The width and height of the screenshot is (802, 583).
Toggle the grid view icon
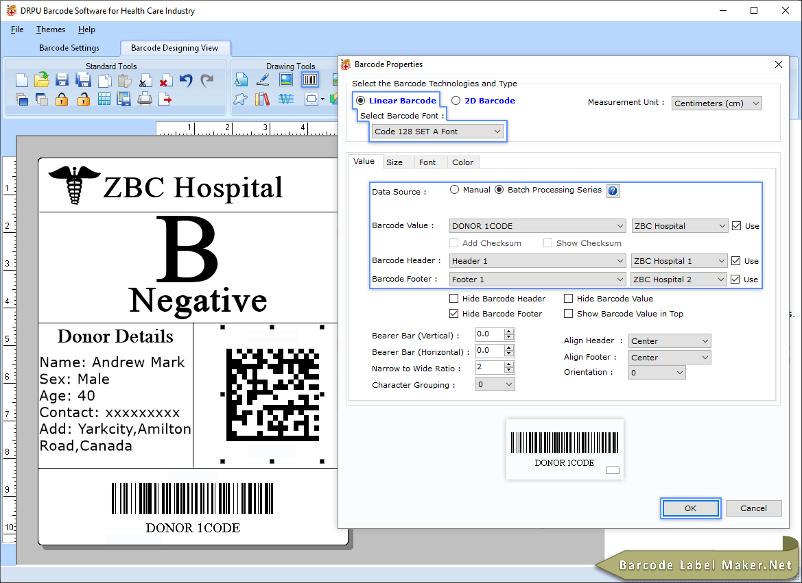[x=104, y=99]
